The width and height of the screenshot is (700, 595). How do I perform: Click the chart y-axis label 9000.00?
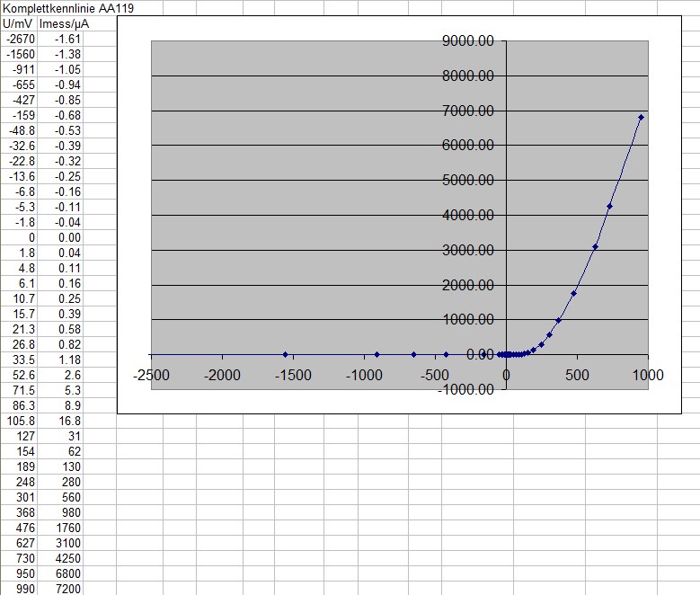[x=468, y=41]
